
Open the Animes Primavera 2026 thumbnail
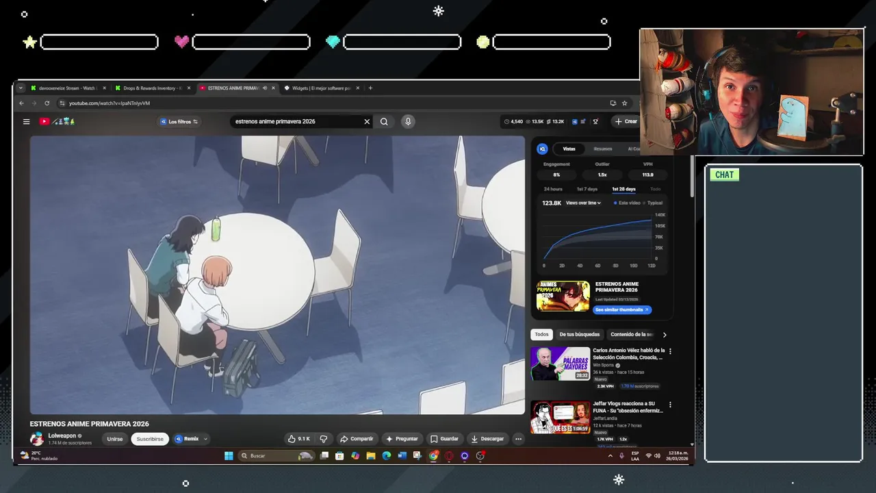coord(563,296)
